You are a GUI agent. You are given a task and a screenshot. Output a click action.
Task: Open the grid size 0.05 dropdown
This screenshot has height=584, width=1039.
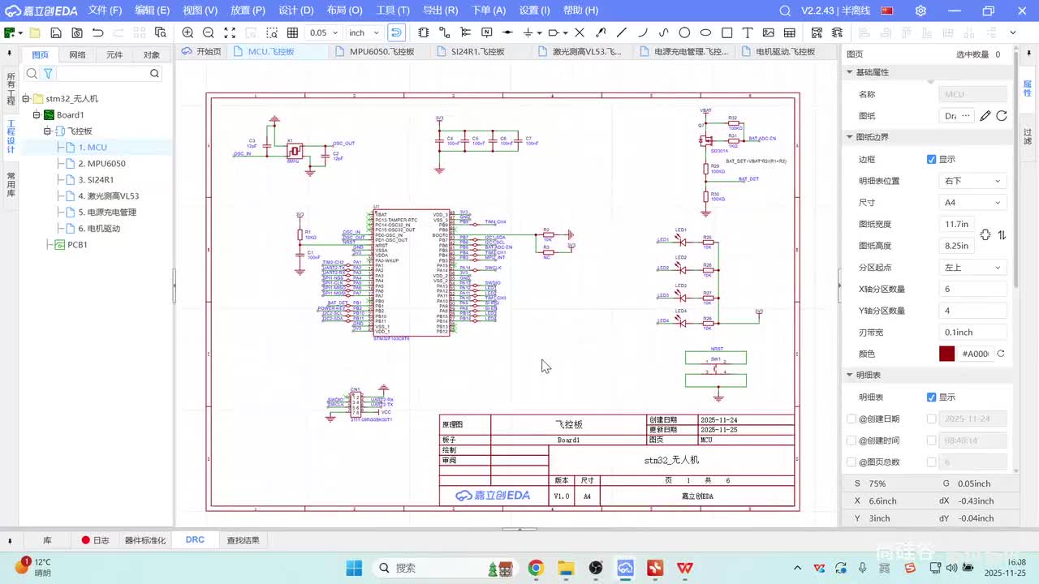coord(324,33)
